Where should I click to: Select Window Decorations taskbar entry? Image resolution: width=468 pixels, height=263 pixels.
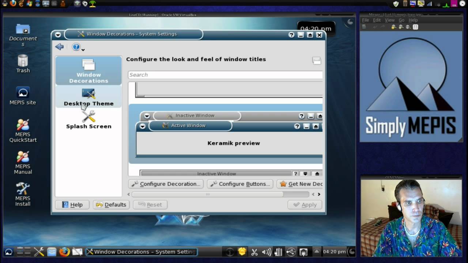click(x=141, y=252)
